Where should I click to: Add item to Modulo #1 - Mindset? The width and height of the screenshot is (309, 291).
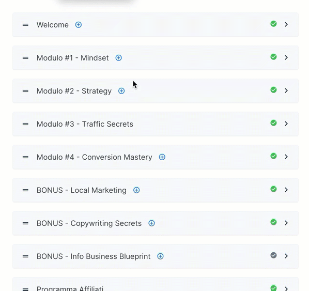point(118,58)
